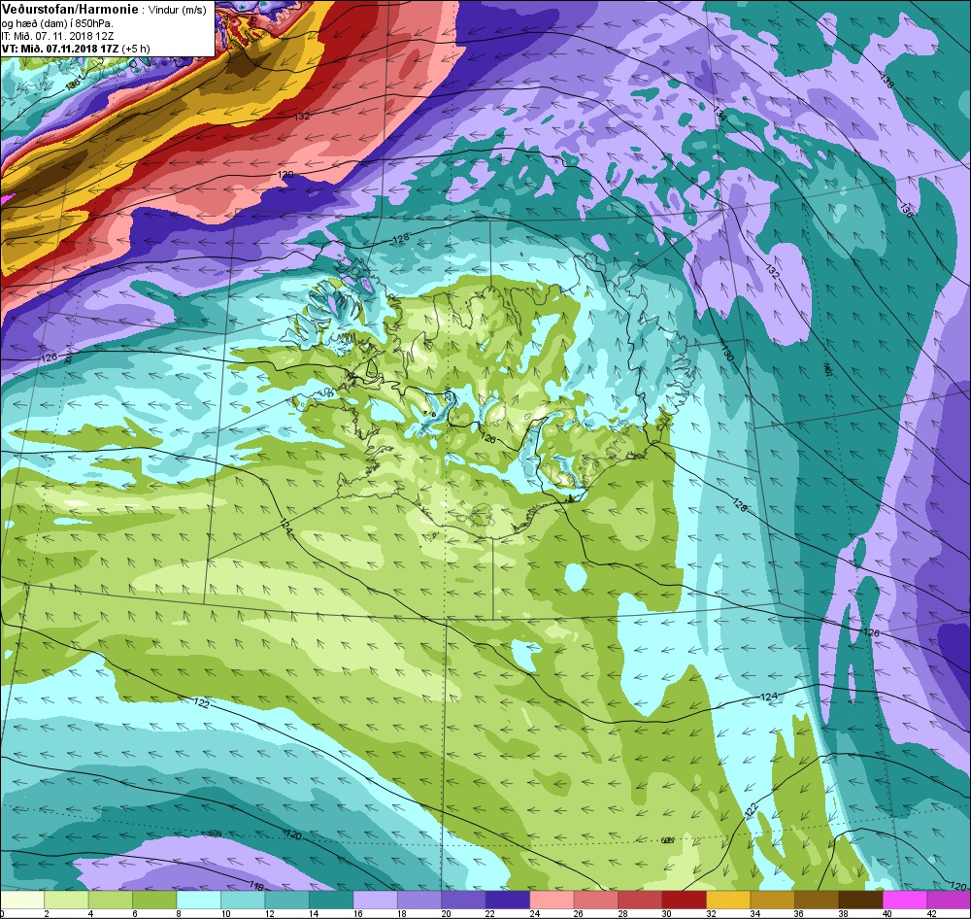Click the '132' contour label inside the pink wind band

[x=302, y=117]
